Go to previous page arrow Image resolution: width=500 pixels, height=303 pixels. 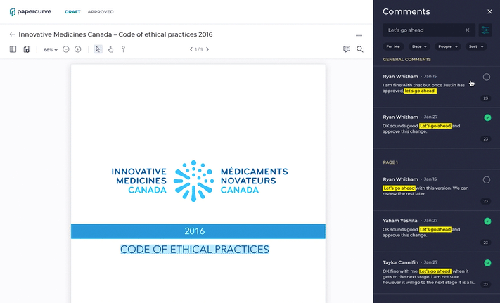click(191, 49)
